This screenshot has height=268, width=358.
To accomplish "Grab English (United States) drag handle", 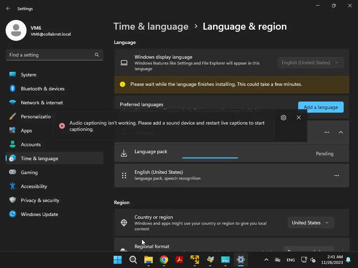I will 124,176.
